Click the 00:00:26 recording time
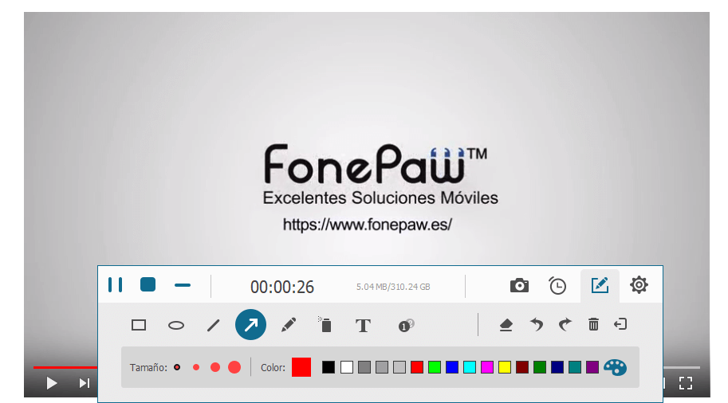Viewport: 728px width, 403px height. tap(282, 287)
